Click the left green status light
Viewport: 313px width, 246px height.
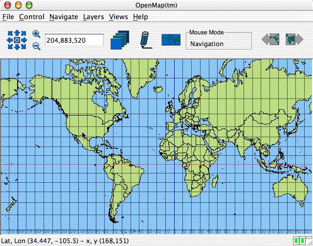[296, 241]
